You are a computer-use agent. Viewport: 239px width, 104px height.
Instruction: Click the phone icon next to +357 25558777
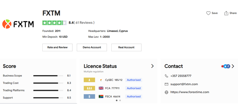(x=166, y=76)
